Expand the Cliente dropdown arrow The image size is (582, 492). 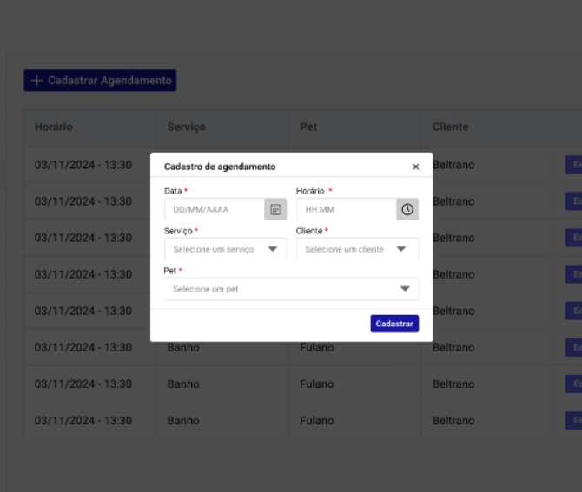click(x=401, y=249)
